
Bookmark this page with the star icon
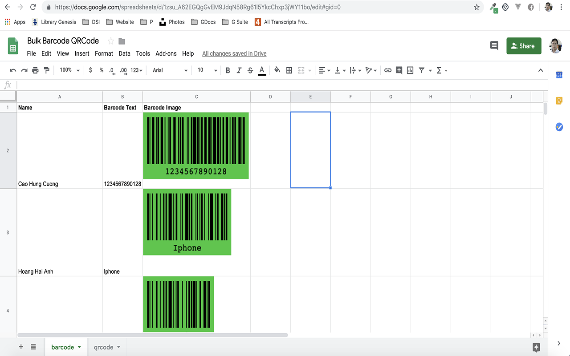pos(476,7)
